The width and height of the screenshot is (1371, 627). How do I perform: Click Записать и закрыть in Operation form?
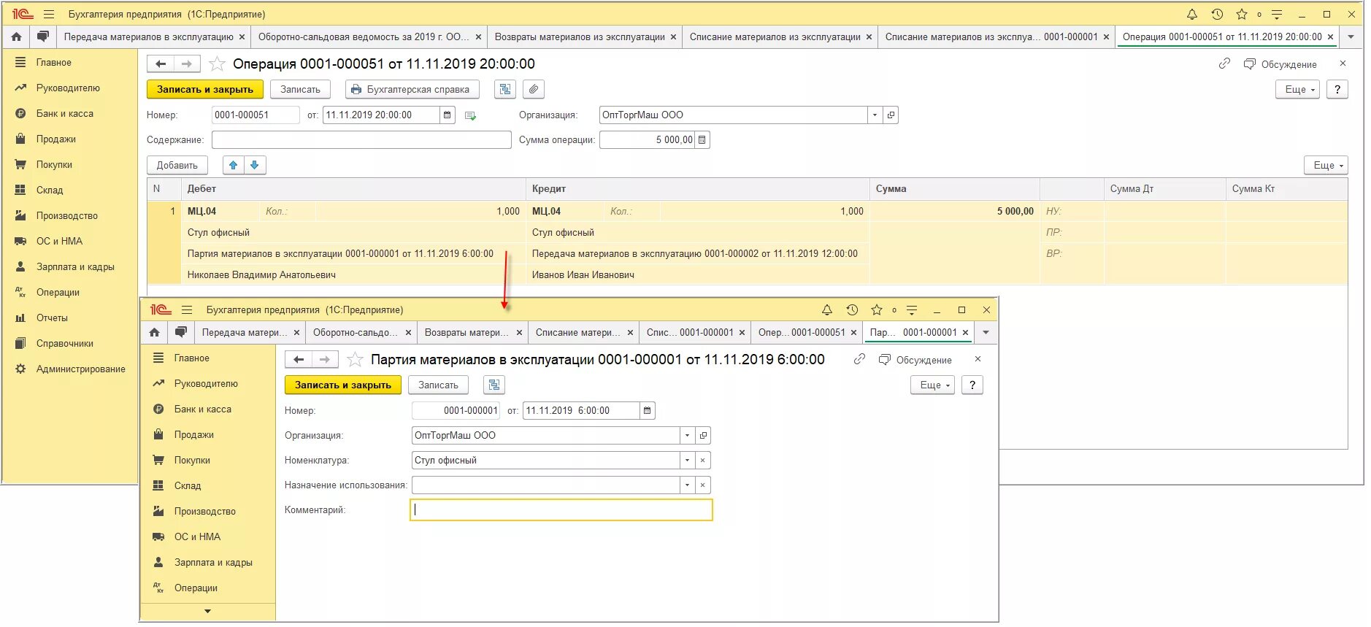205,89
